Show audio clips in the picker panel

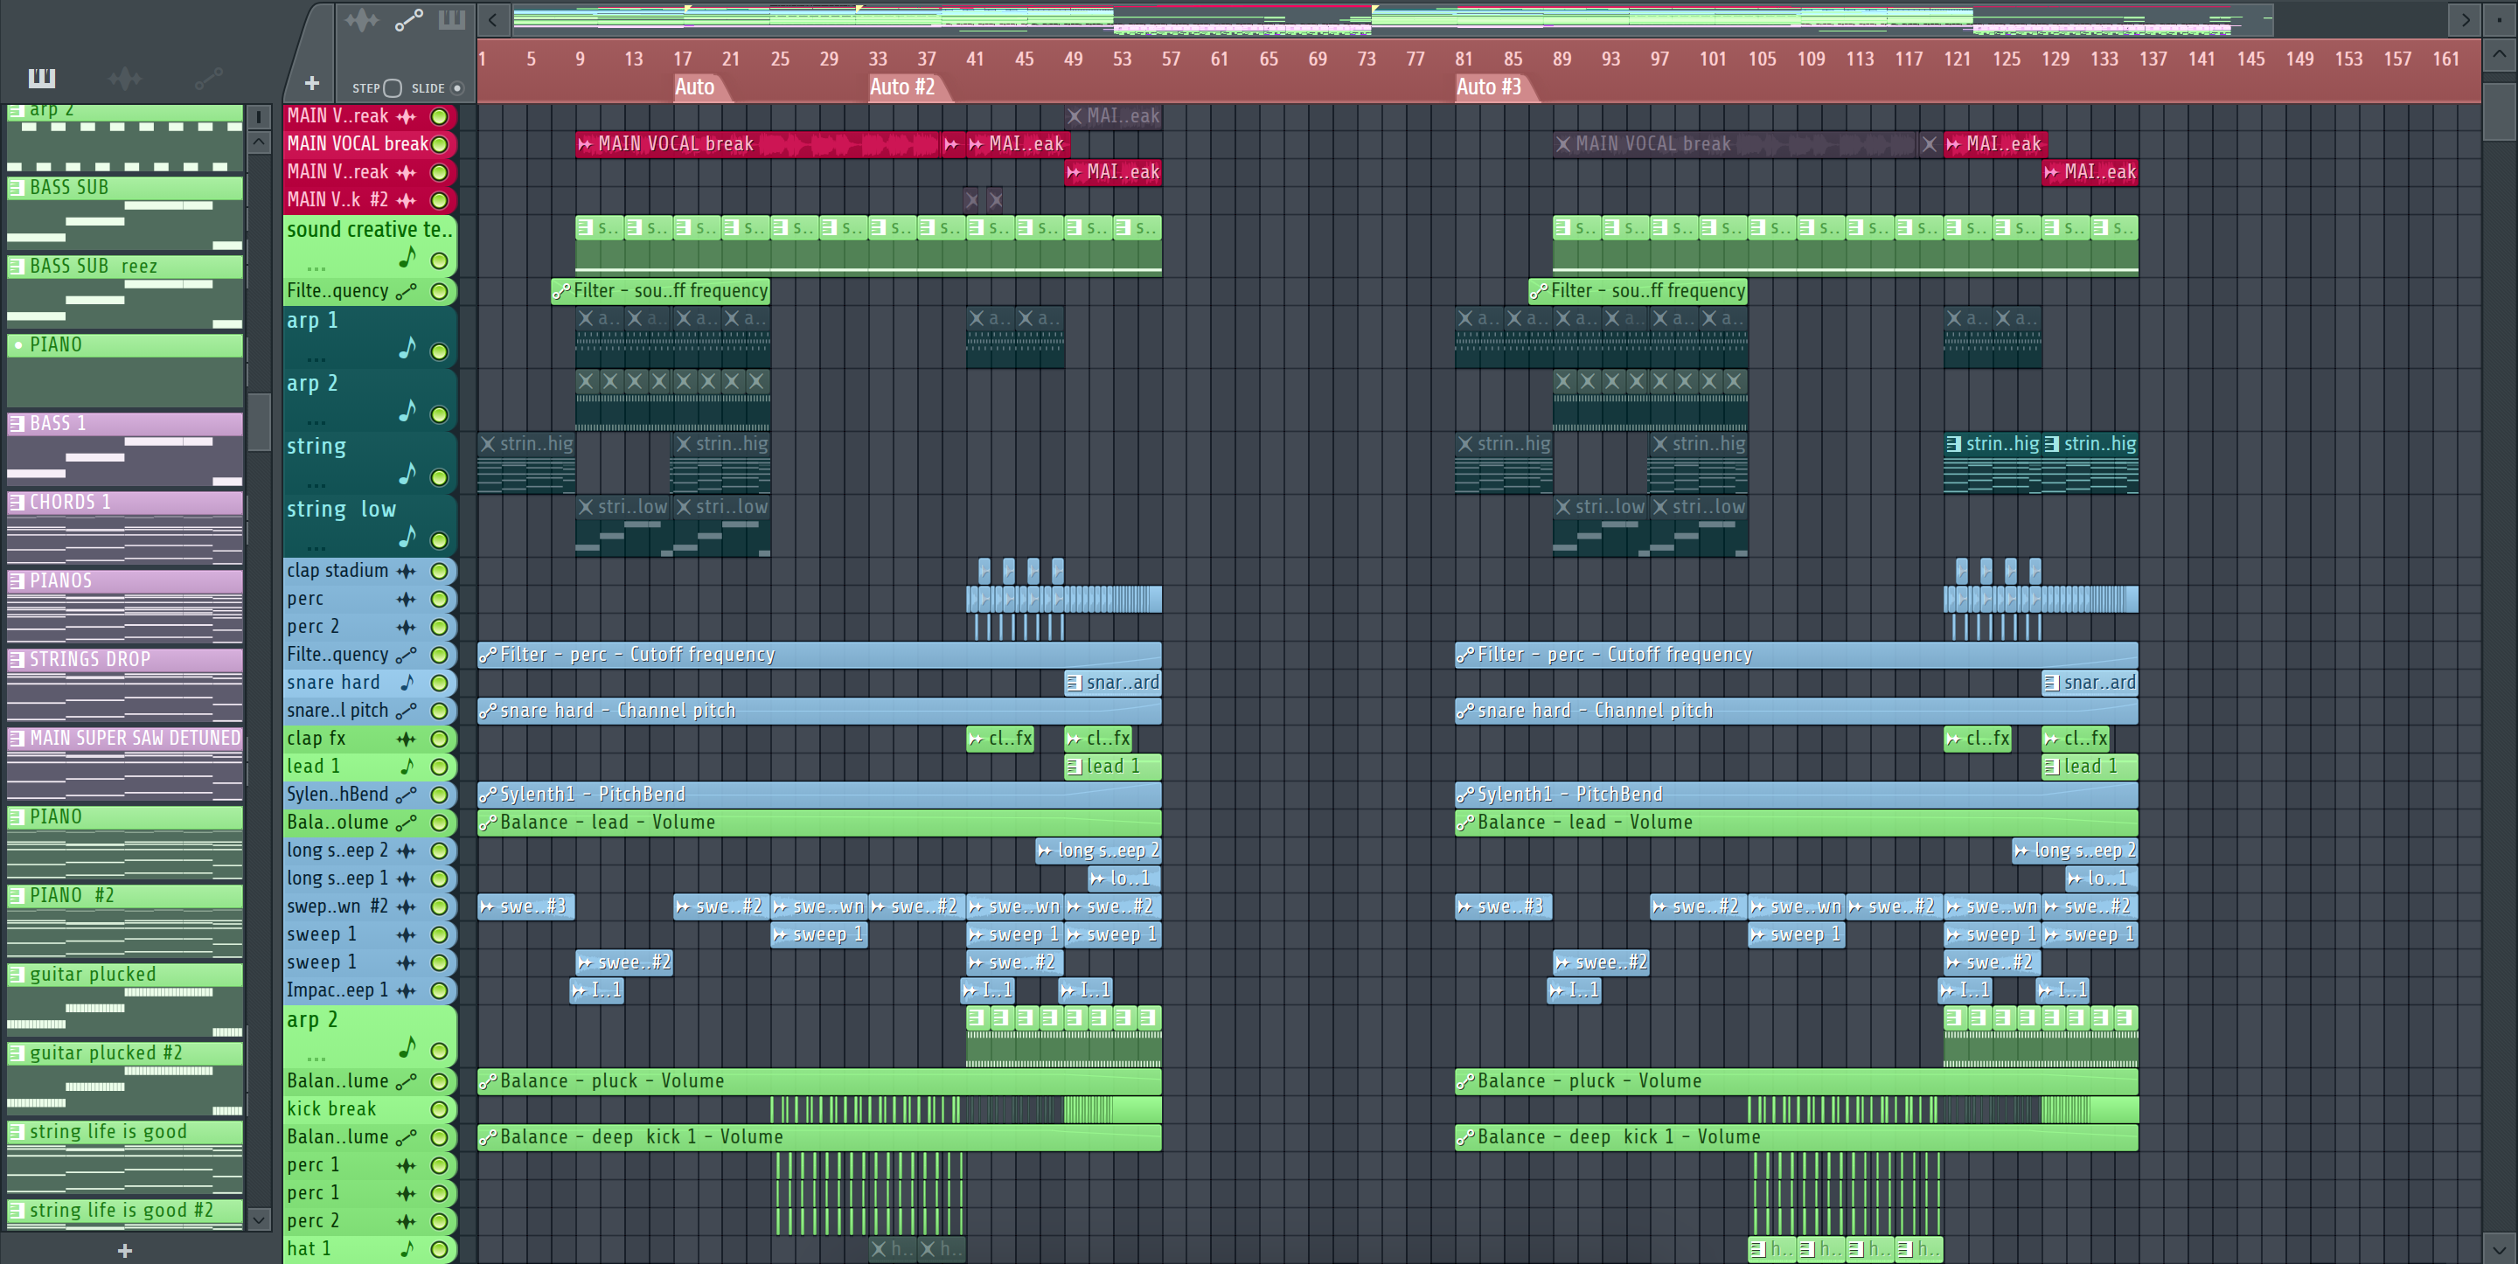(125, 78)
